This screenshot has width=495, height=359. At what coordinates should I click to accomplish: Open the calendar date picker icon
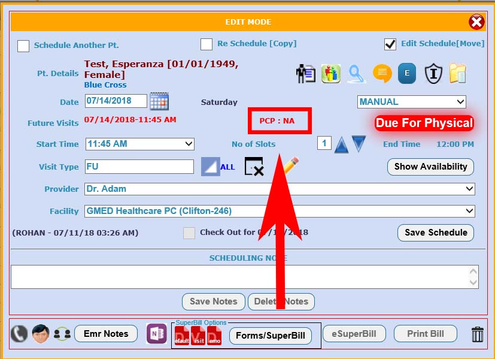(159, 101)
